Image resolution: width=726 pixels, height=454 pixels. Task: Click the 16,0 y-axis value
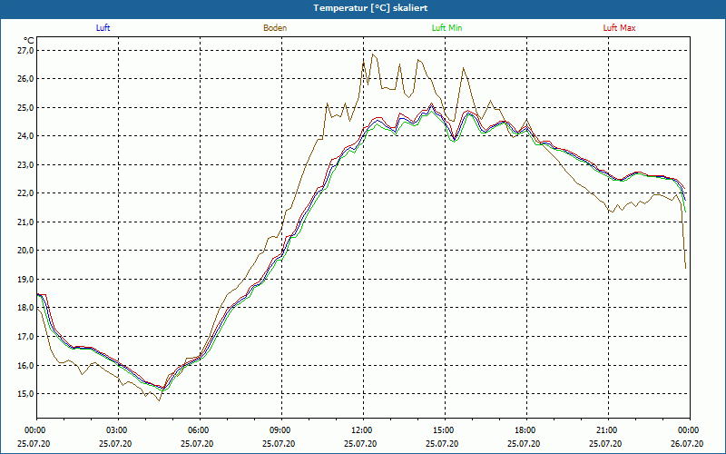click(25, 365)
